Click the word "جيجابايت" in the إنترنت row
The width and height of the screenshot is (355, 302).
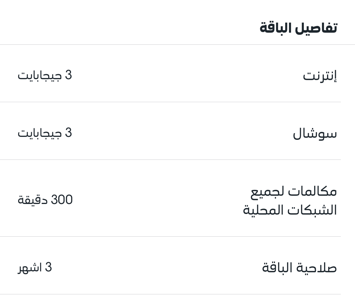[39, 76]
